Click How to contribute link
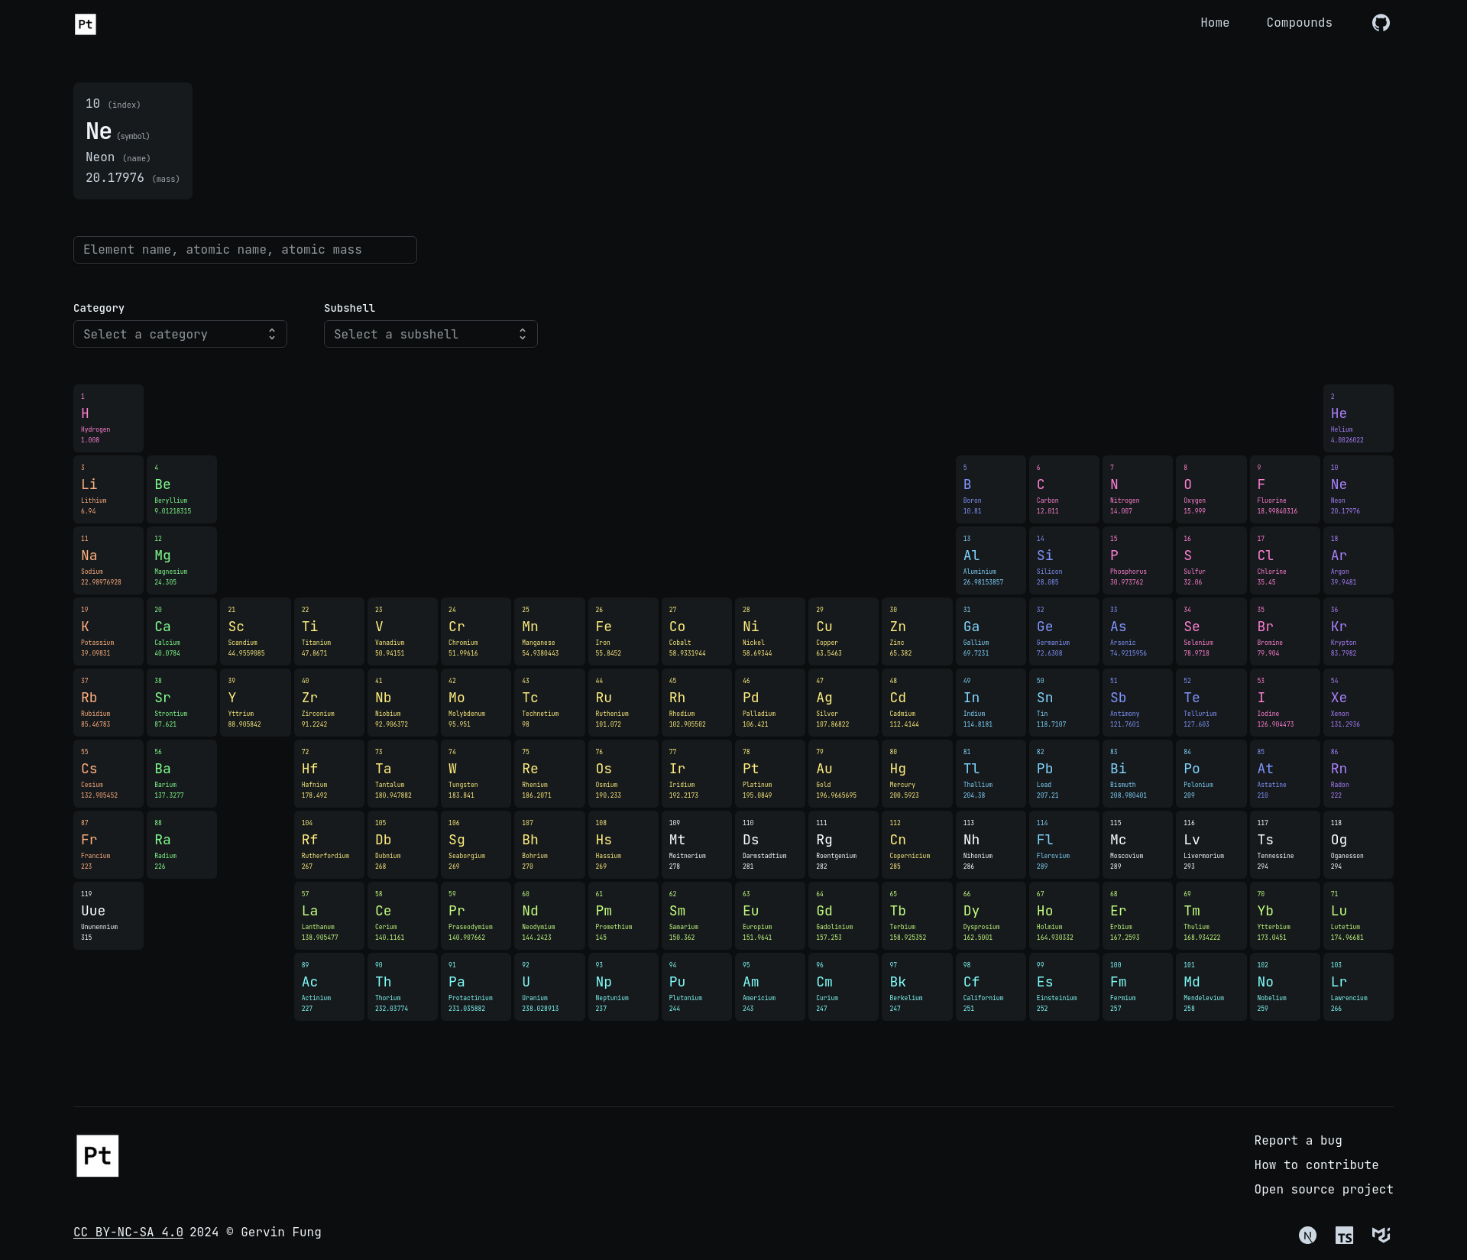The image size is (1467, 1260). 1316,1164
